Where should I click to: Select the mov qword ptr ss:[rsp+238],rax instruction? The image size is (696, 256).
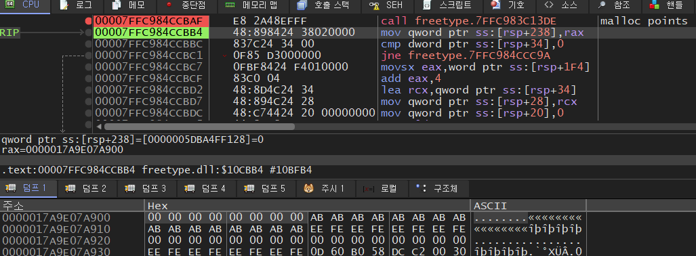(x=482, y=33)
